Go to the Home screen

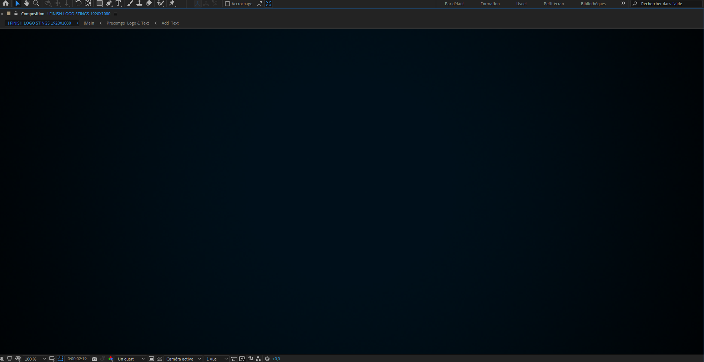(6, 3)
